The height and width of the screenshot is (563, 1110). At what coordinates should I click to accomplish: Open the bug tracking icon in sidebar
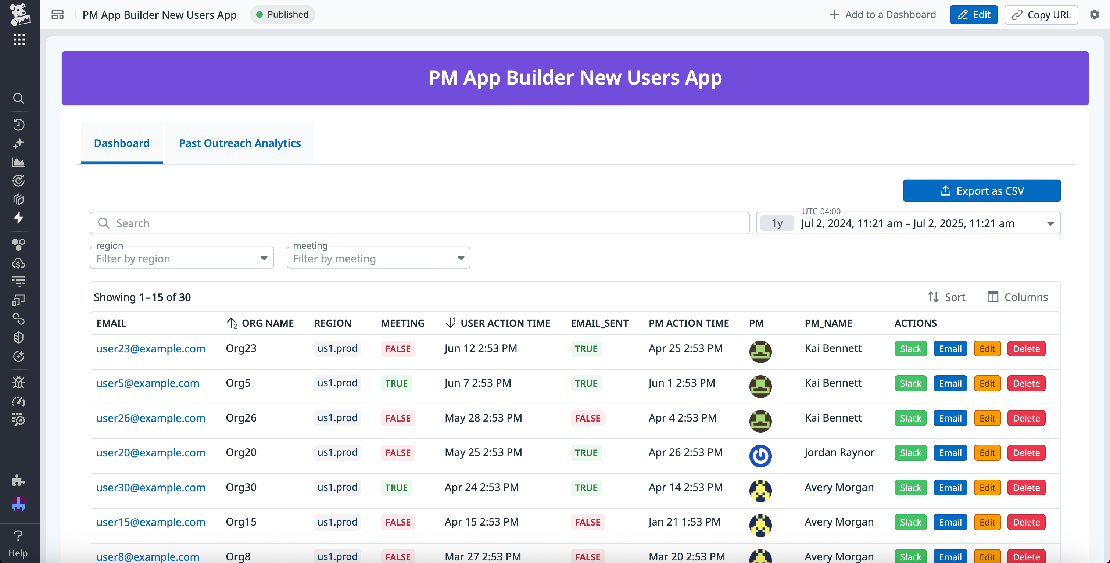click(19, 382)
